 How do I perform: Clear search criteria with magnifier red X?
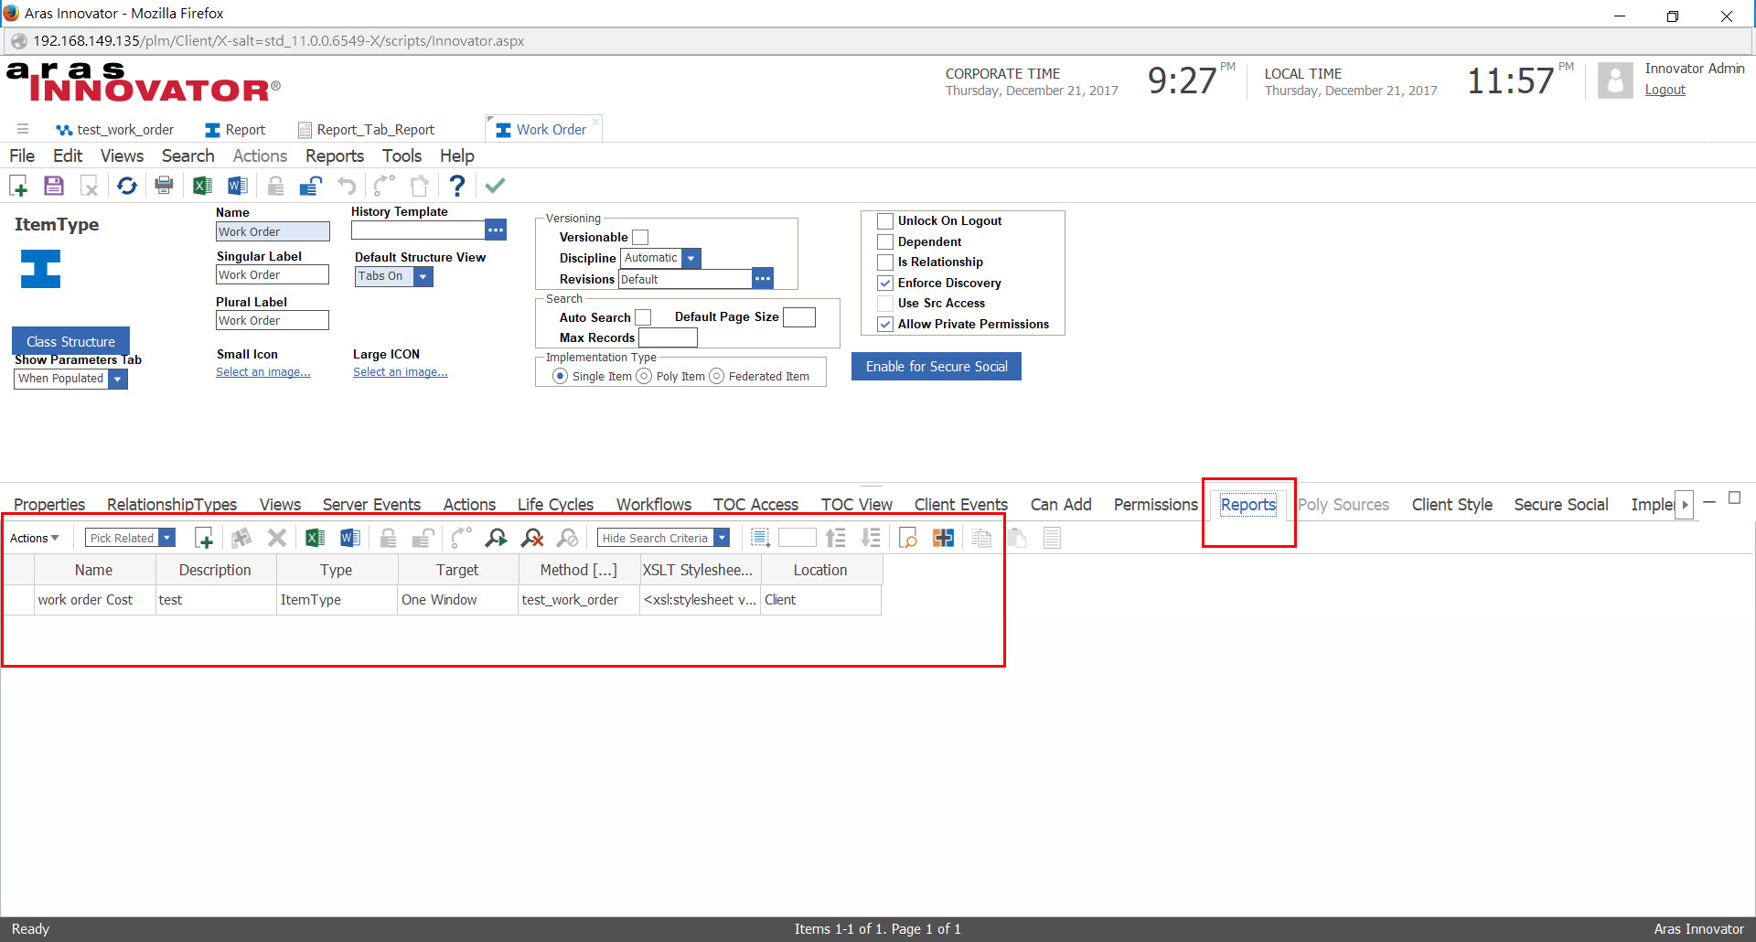(532, 538)
